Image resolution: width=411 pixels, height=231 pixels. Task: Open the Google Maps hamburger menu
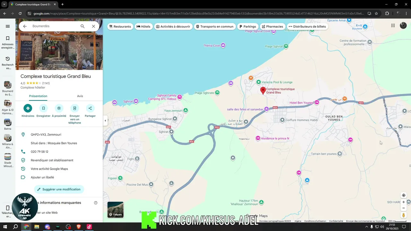pyautogui.click(x=8, y=26)
